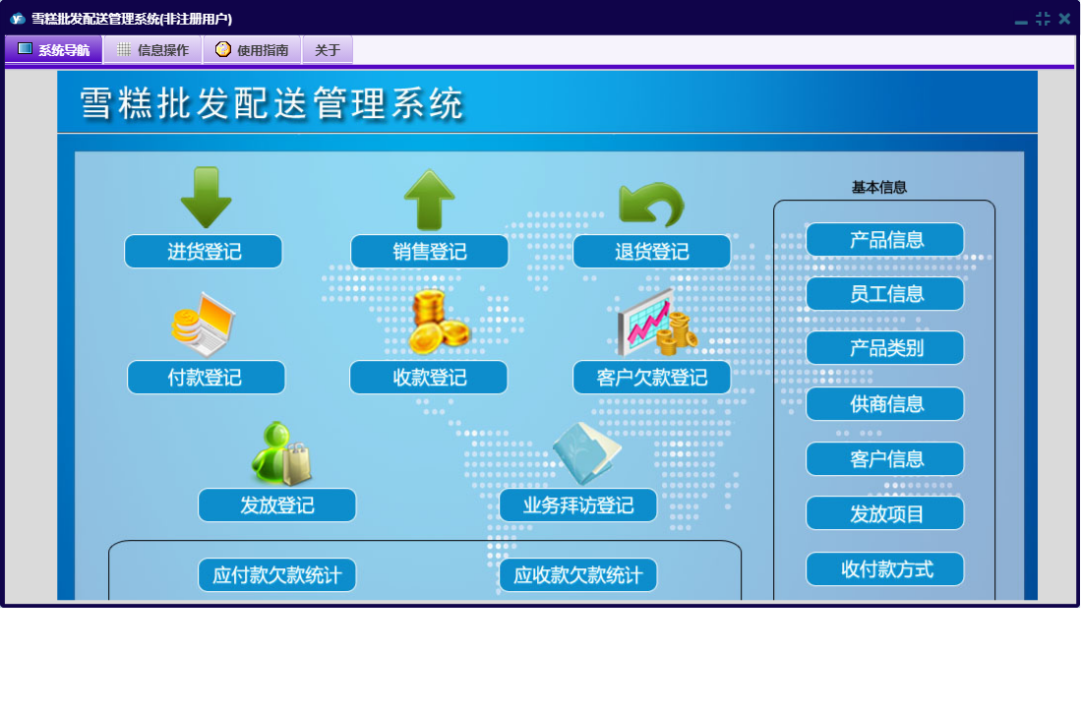Image resolution: width=1081 pixels, height=711 pixels.
Task: Open 员工信息 in basic info panel
Action: (885, 294)
